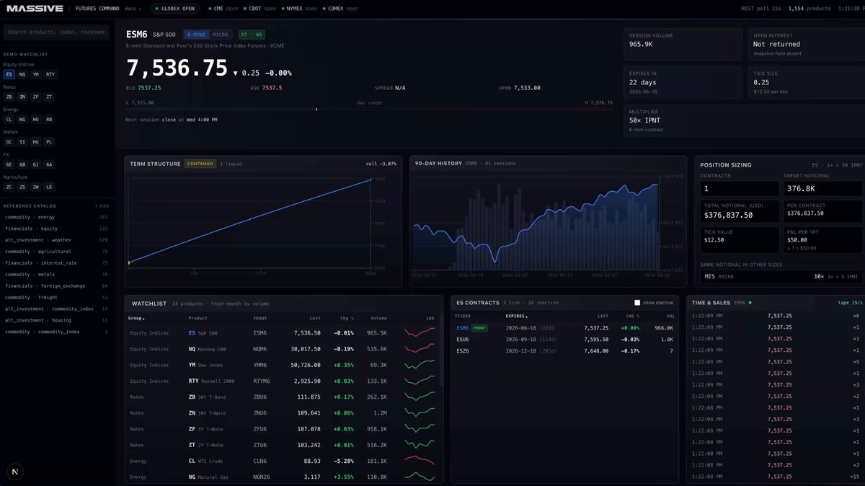Select ZB chip under Rates

tap(9, 97)
